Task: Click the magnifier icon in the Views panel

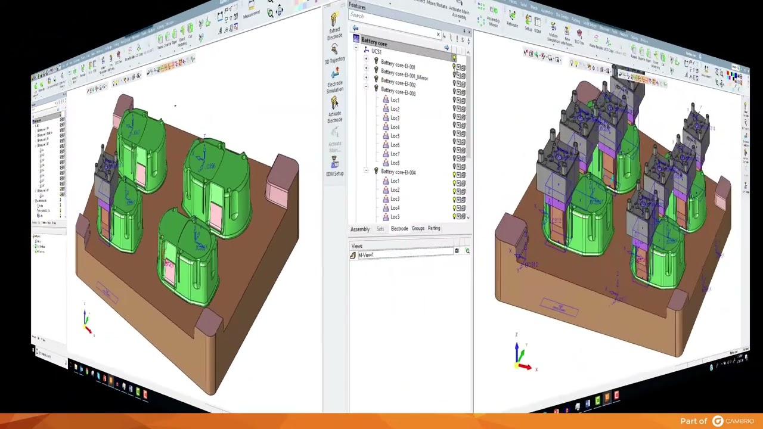Action: (467, 251)
